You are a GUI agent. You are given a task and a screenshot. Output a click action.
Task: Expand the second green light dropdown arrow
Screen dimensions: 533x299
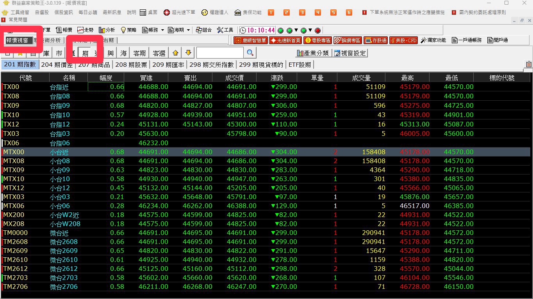(296, 30)
